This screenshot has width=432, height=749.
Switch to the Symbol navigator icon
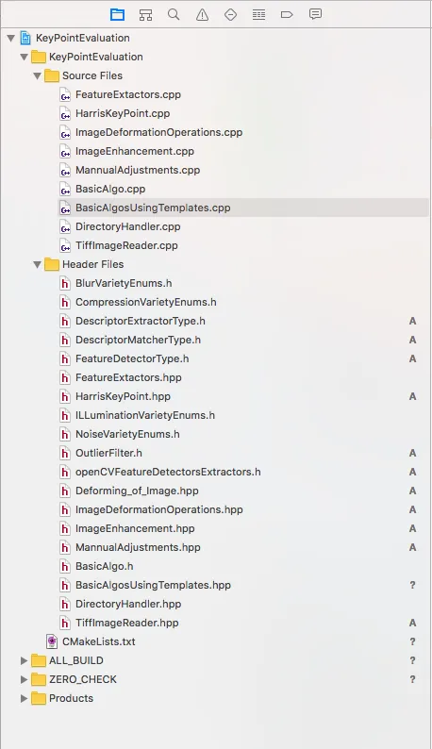pyautogui.click(x=146, y=15)
